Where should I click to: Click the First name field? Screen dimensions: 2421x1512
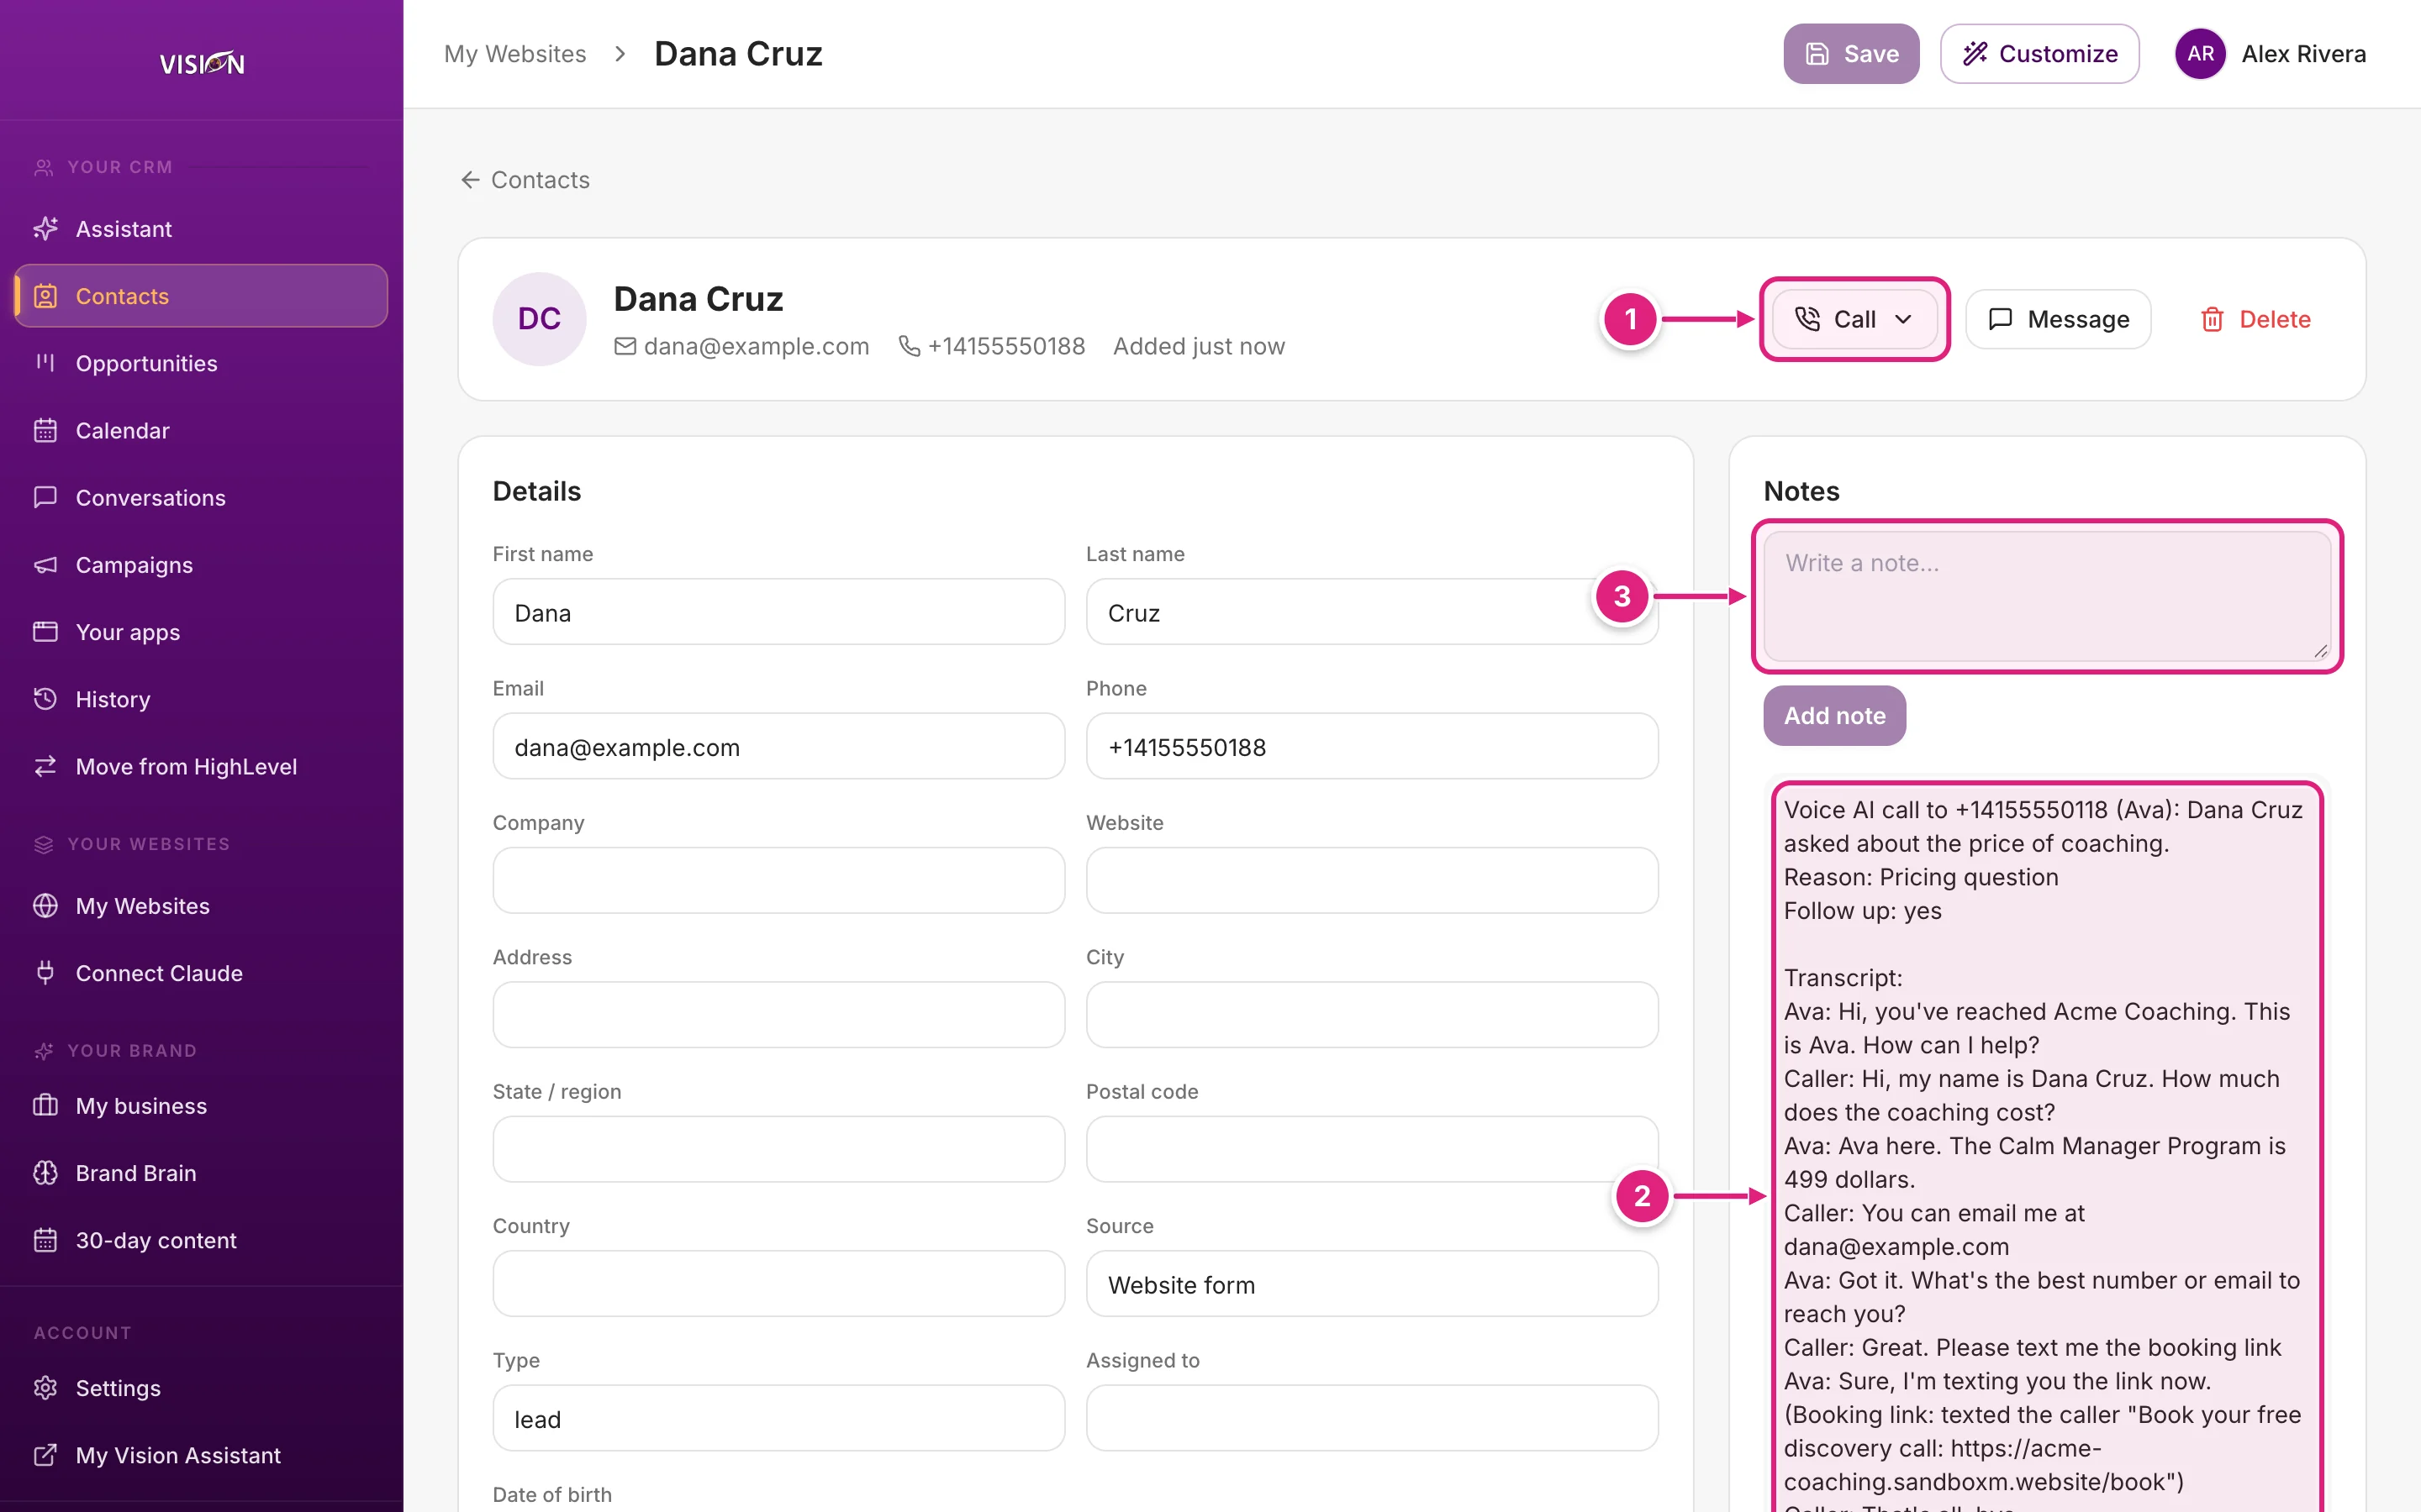pyautogui.click(x=778, y=612)
